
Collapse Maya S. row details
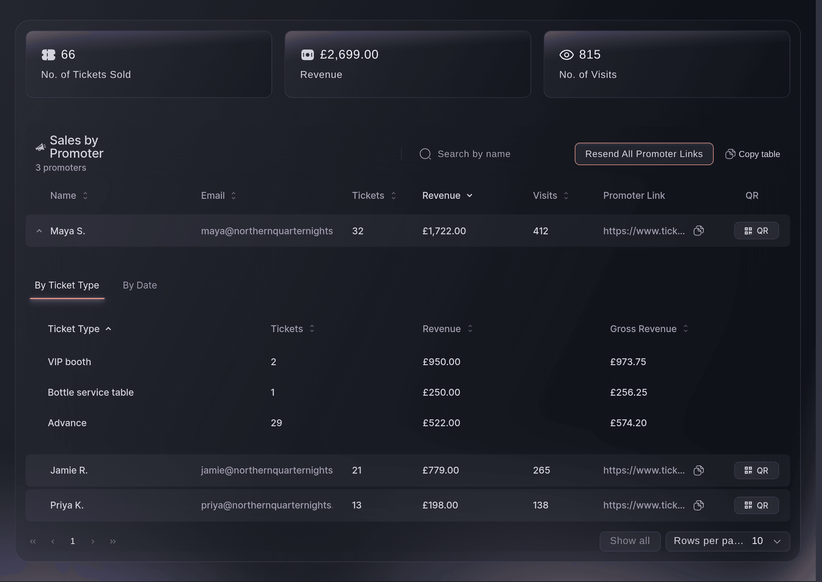[39, 231]
